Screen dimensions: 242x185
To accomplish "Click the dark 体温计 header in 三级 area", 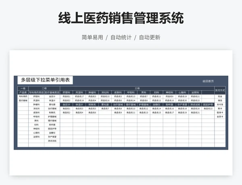I will (x=79, y=105).
